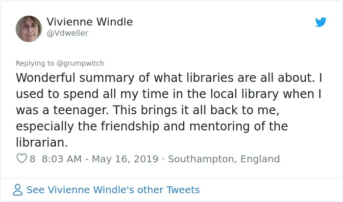Click the person icon beside See other Tweets
The width and height of the screenshot is (343, 202).
(x=18, y=190)
